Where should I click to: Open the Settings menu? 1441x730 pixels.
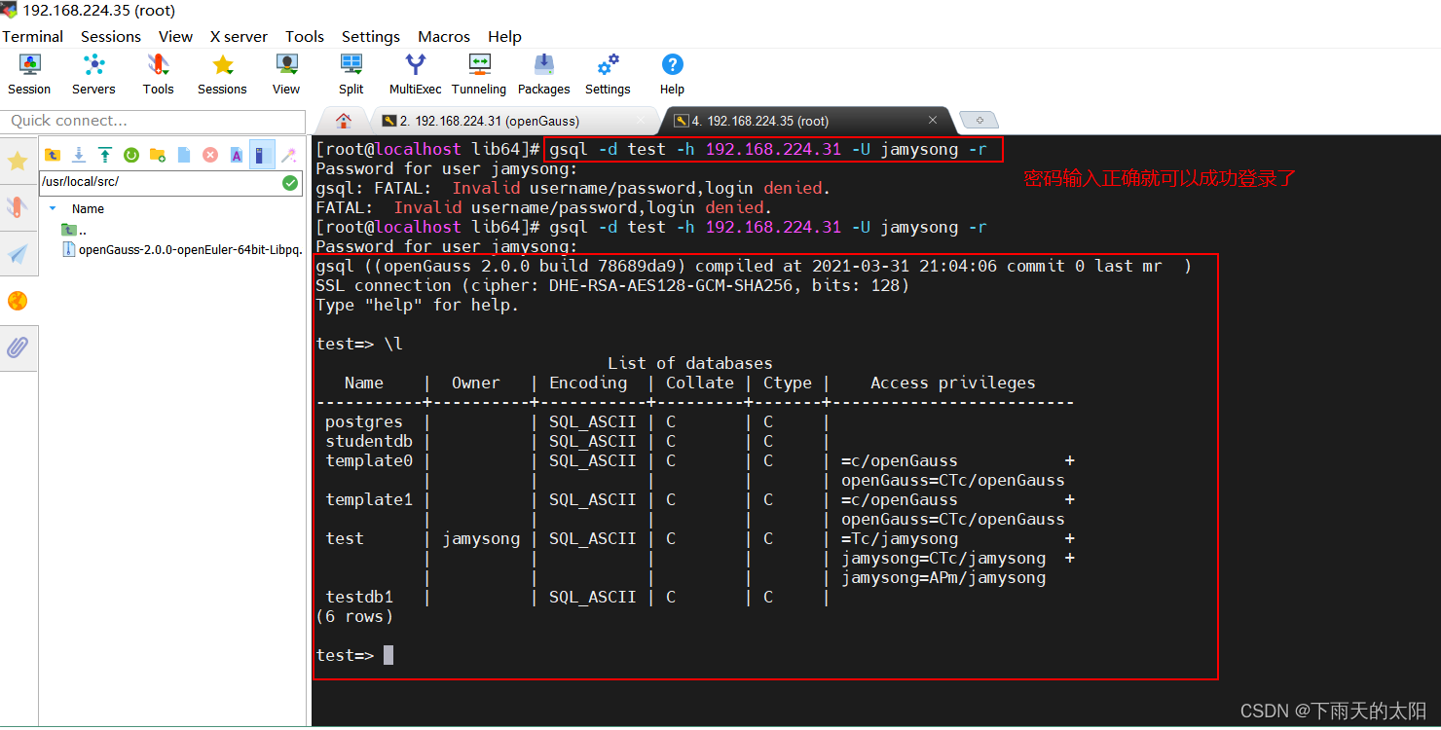[x=371, y=36]
